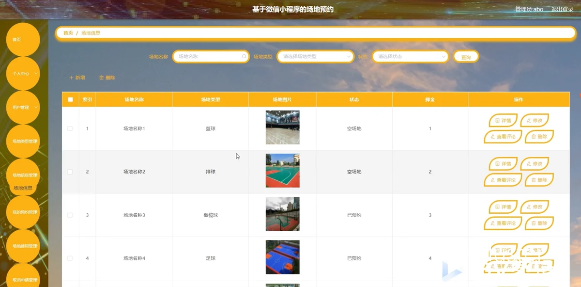Viewport: 581px width, 287px height.
Task: Click the 排球 type cell
Action: pyautogui.click(x=211, y=172)
